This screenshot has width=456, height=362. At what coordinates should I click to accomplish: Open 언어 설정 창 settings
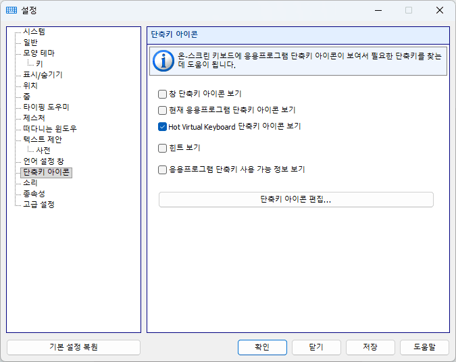pos(43,161)
